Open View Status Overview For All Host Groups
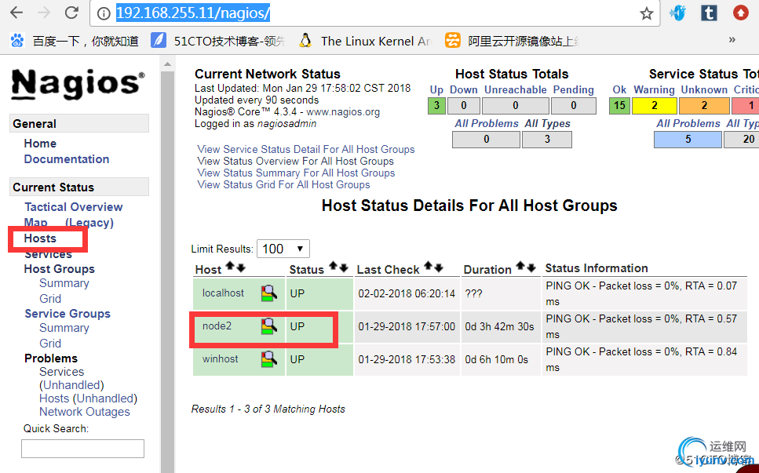Screen dimensions: 759x473 [296, 161]
